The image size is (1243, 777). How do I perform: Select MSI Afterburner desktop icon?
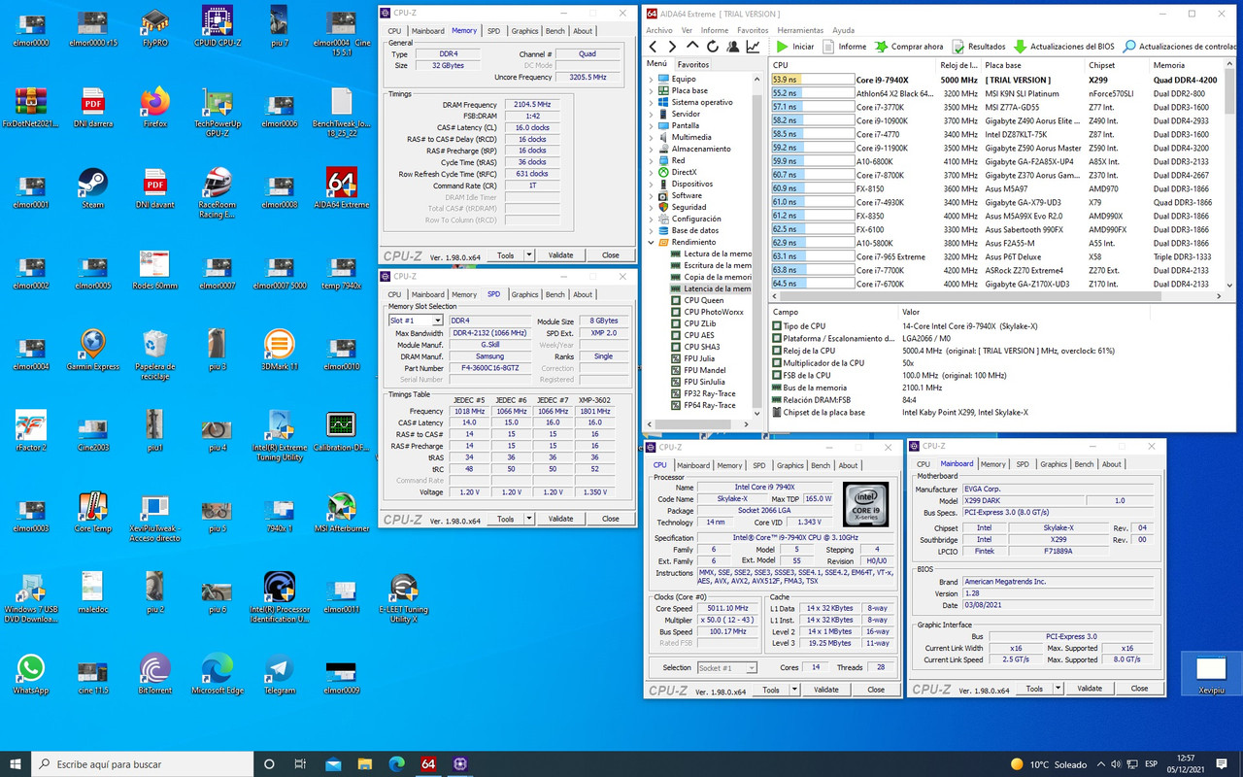341,512
